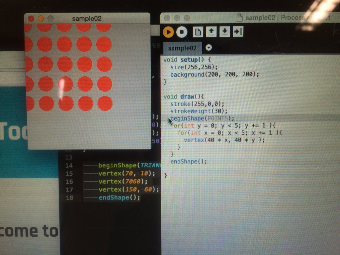Click the vertex(40 * x, 40 * y); line

[224, 140]
